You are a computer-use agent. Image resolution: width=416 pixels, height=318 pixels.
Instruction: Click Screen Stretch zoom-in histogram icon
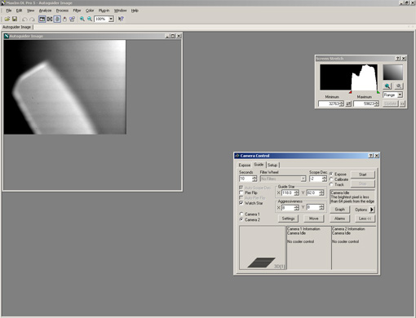point(387,86)
